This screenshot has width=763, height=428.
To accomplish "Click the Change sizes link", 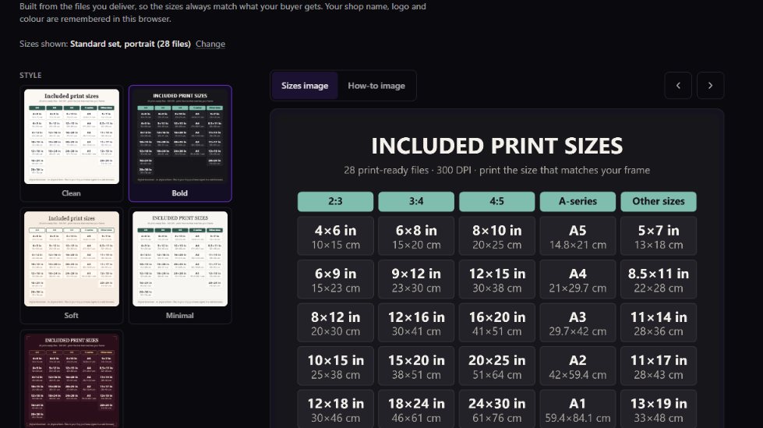I will pos(210,44).
